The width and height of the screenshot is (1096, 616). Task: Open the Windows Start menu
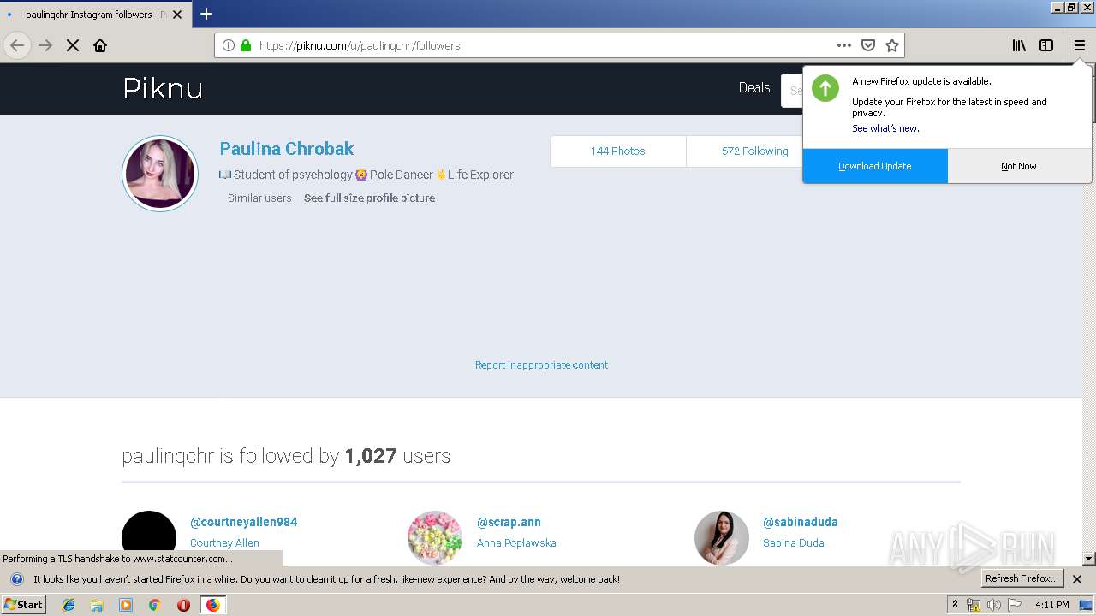click(24, 605)
